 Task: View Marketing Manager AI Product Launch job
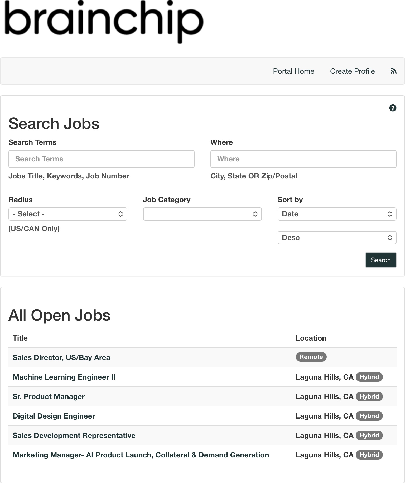tap(141, 455)
